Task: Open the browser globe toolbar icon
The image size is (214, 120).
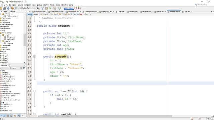Action: click(x=38, y=8)
